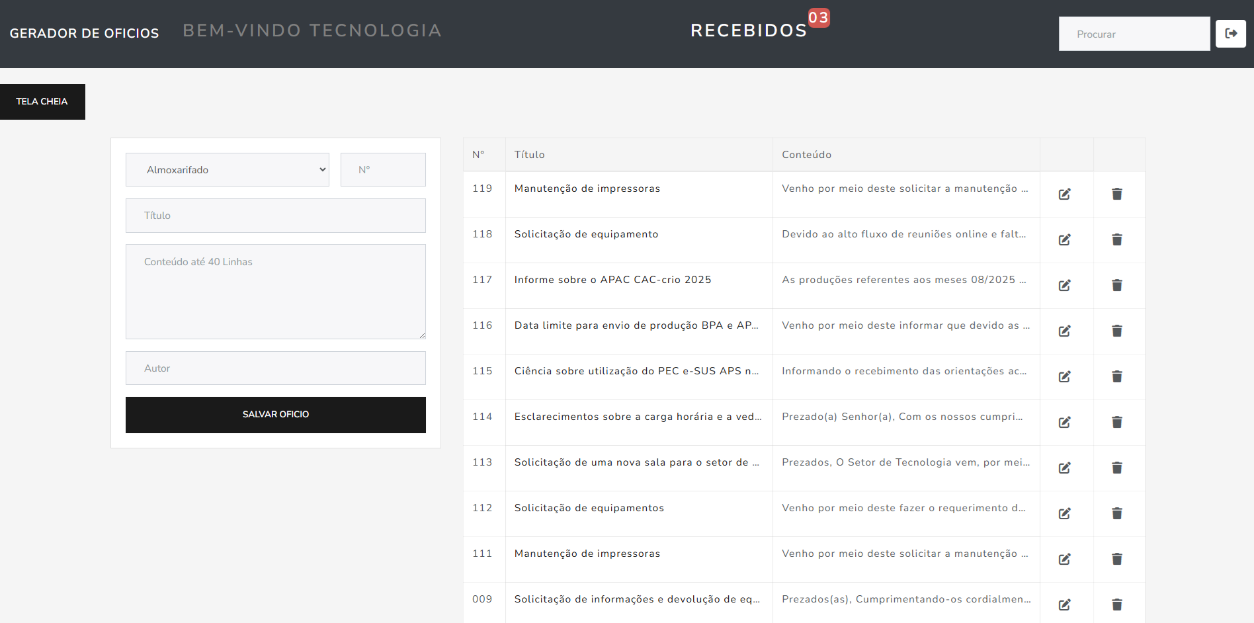Delete oficio 118 Solicitação de equipamento

(1116, 239)
